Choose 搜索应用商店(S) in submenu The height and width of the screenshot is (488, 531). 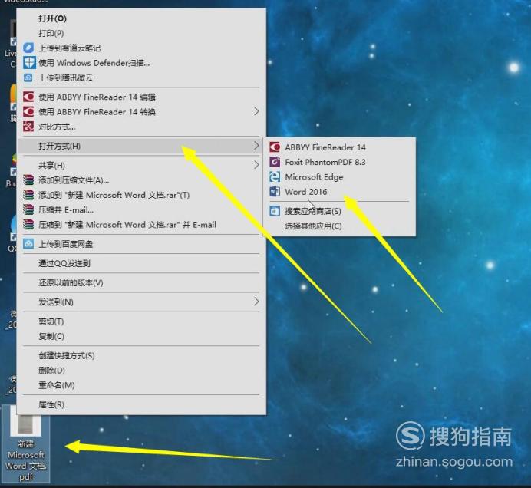click(x=339, y=211)
